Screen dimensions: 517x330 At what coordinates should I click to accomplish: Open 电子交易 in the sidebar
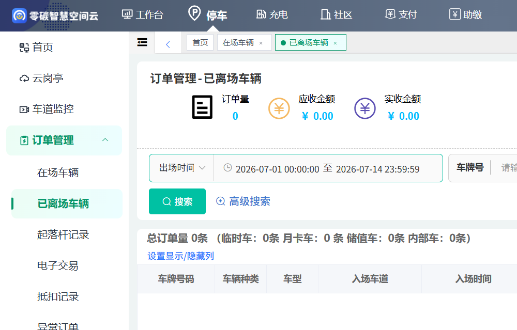pos(58,265)
